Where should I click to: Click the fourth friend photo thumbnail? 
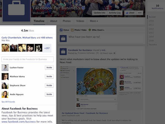click(x=30, y=48)
